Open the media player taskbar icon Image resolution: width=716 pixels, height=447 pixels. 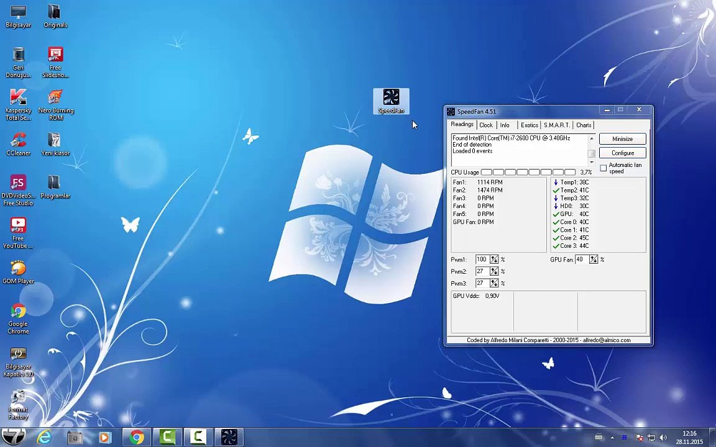tap(104, 438)
